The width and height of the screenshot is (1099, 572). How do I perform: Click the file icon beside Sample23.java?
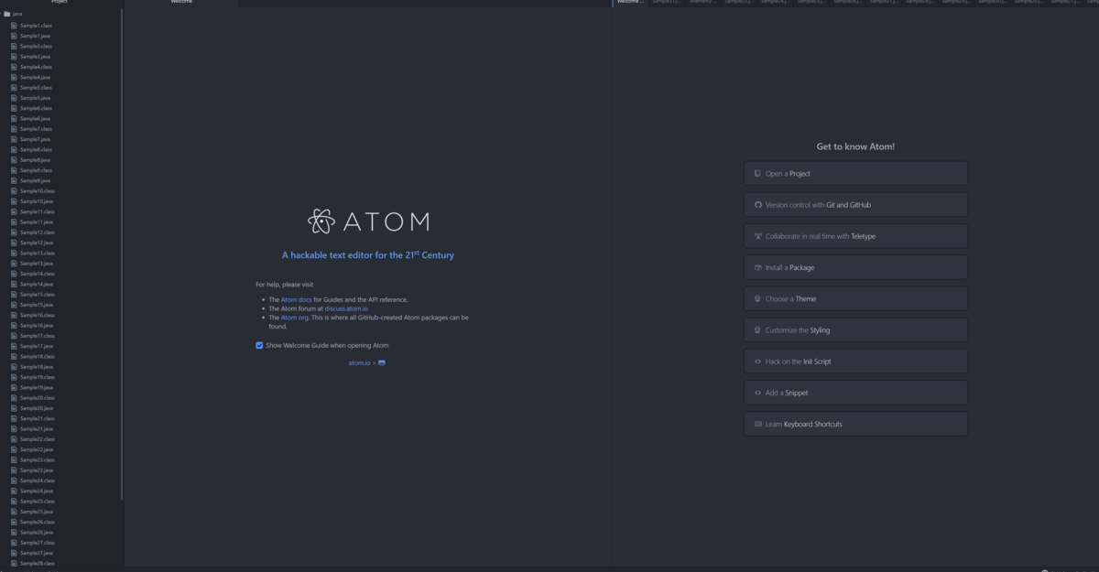14,469
